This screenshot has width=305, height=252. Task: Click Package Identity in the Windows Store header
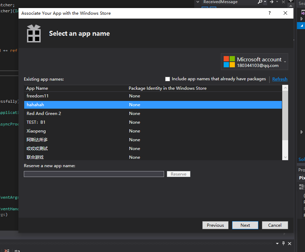click(x=168, y=88)
